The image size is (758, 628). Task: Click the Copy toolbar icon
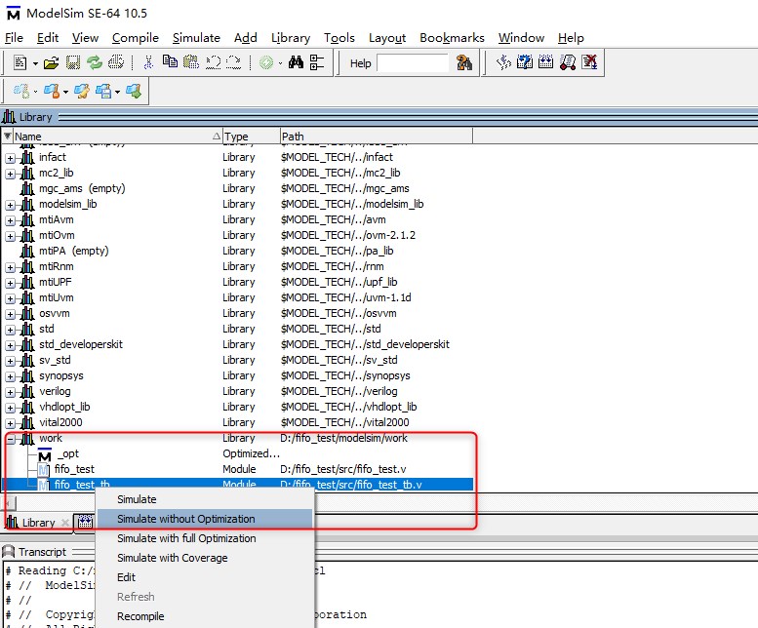click(x=170, y=62)
